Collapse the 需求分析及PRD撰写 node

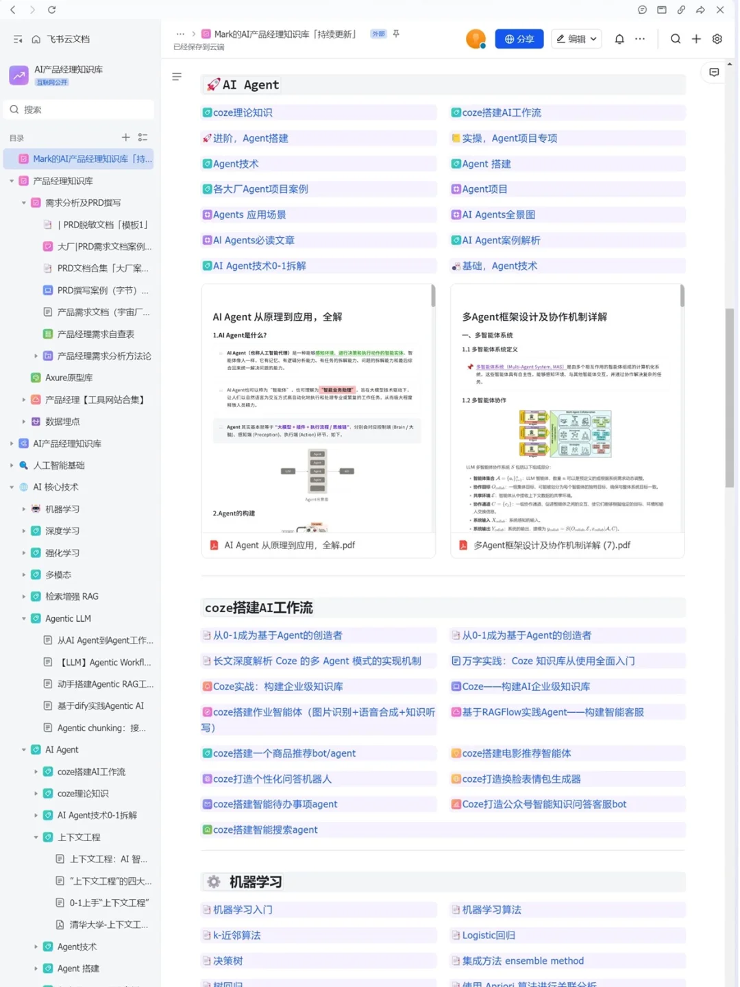click(24, 203)
